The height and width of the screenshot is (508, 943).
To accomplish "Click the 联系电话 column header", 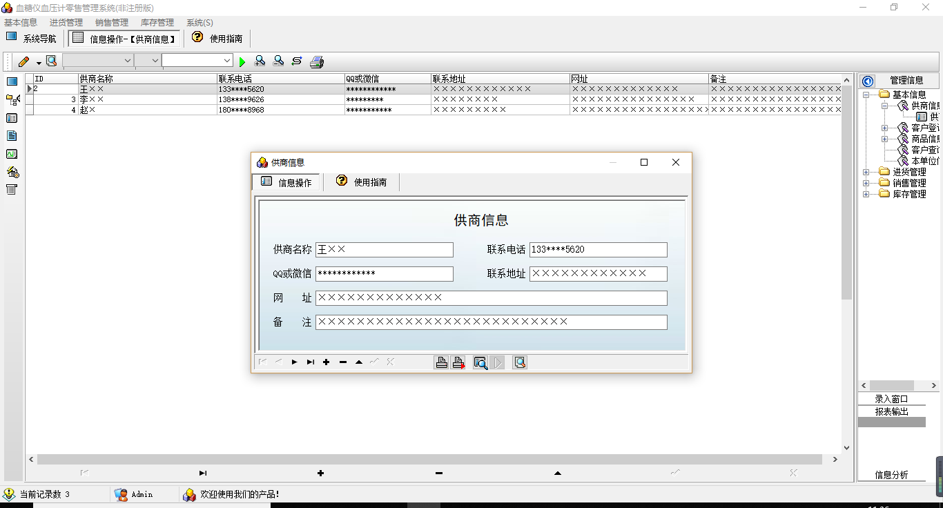I will [x=280, y=79].
